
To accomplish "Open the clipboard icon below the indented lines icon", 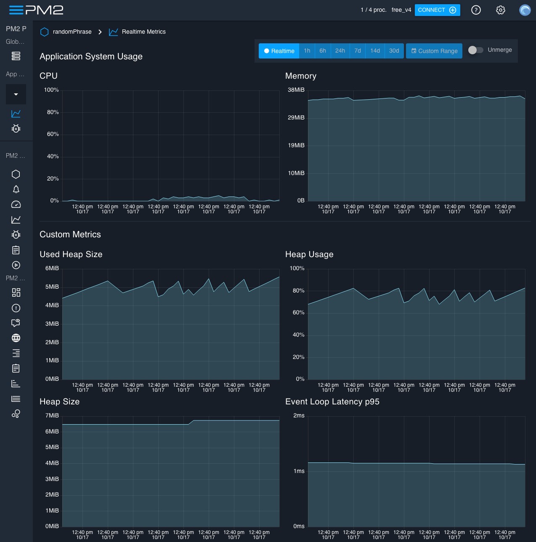I will click(x=16, y=368).
